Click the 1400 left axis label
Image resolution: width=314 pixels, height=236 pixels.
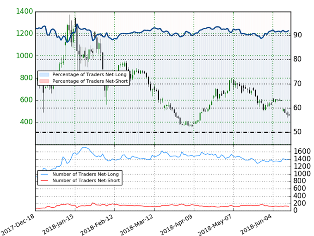(x=25, y=12)
